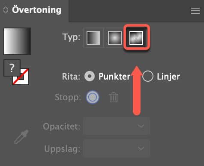Open the Övertoning panel menu
Image resolution: width=204 pixels, height=166 pixels.
coord(195,11)
